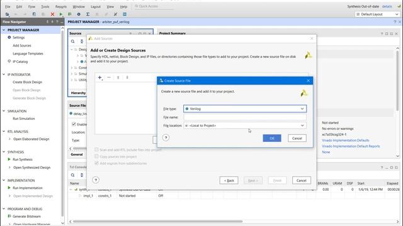Click the Program Device toolbar icon

pos(70,14)
